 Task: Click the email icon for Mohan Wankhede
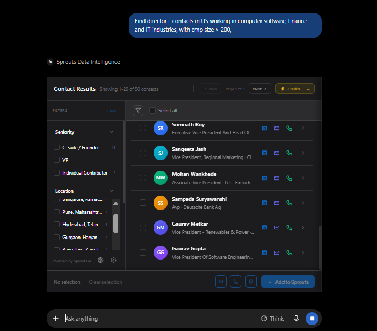pyautogui.click(x=277, y=178)
